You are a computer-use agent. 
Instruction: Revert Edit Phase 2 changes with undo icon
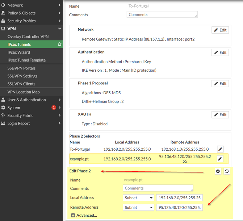pyautogui.click(x=227, y=171)
